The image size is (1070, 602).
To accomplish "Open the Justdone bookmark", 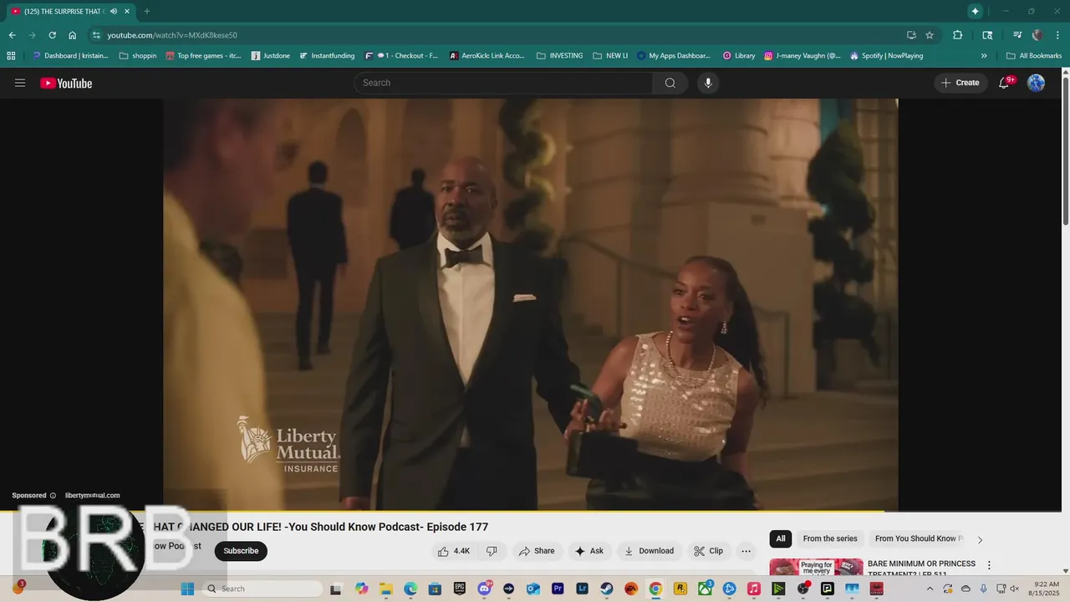I will pos(270,56).
